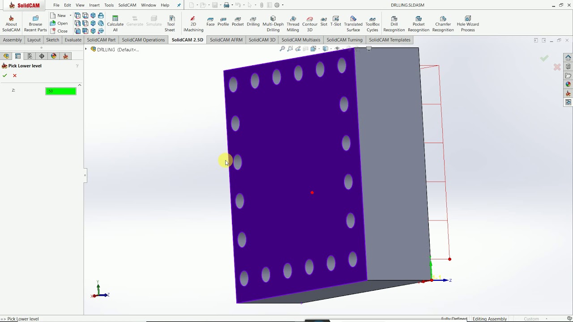Switch to SolidCAM AFRM tab
Viewport: 573px width, 322px height.
click(x=226, y=40)
